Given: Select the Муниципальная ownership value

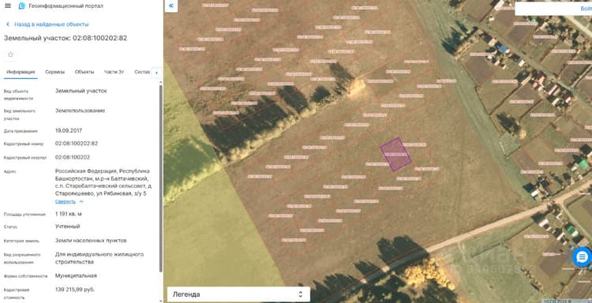Looking at the screenshot, I should click(x=76, y=275).
